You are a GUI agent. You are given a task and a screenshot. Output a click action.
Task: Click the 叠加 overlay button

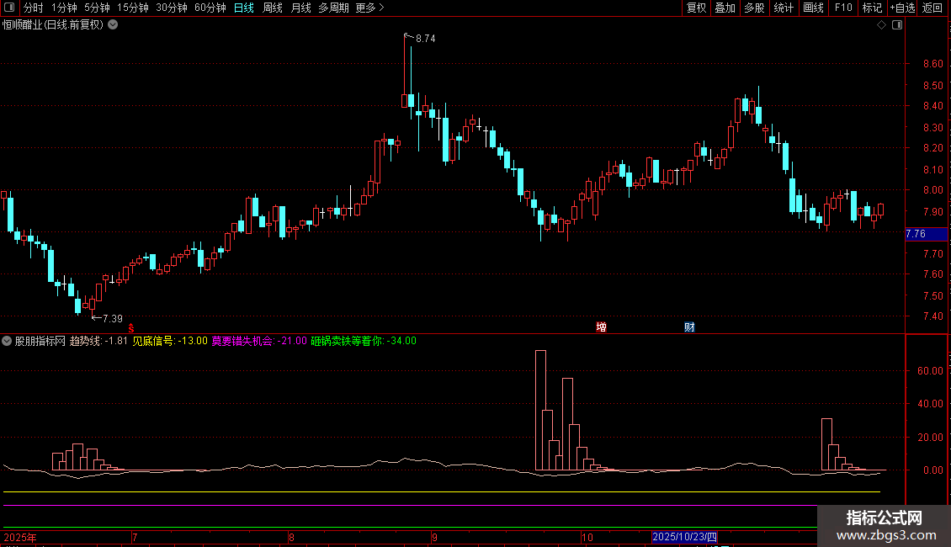(725, 8)
